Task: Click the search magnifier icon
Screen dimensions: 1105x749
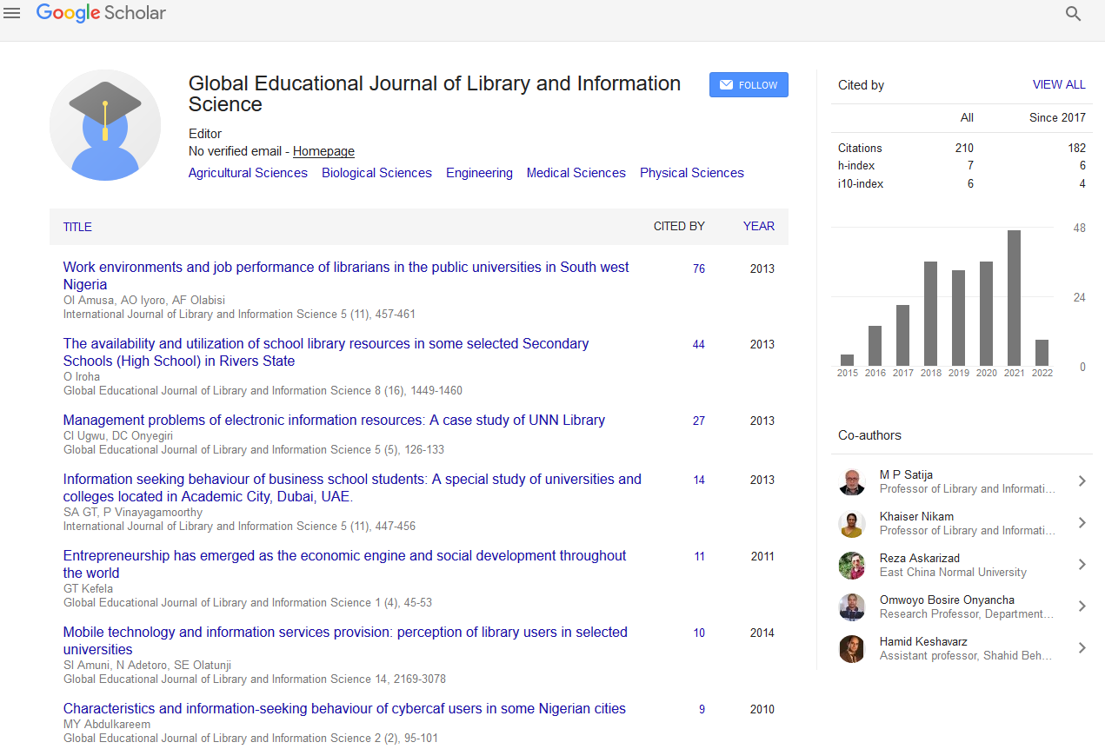Action: [x=1073, y=14]
